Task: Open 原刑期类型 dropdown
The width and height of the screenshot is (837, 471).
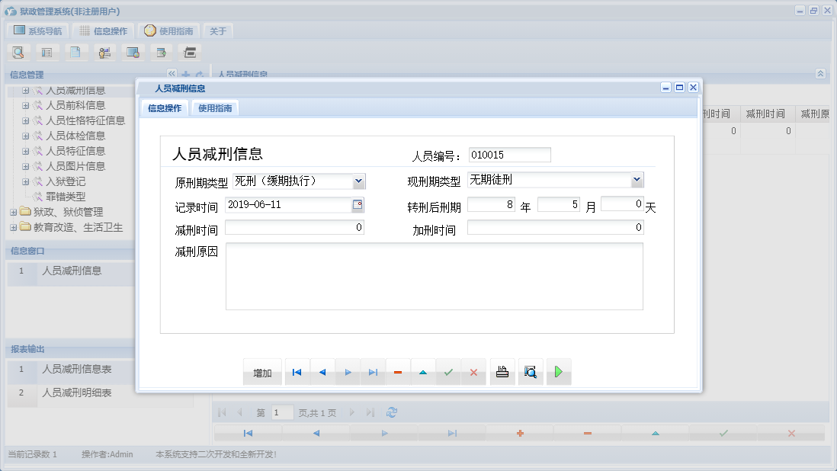Action: pyautogui.click(x=359, y=181)
